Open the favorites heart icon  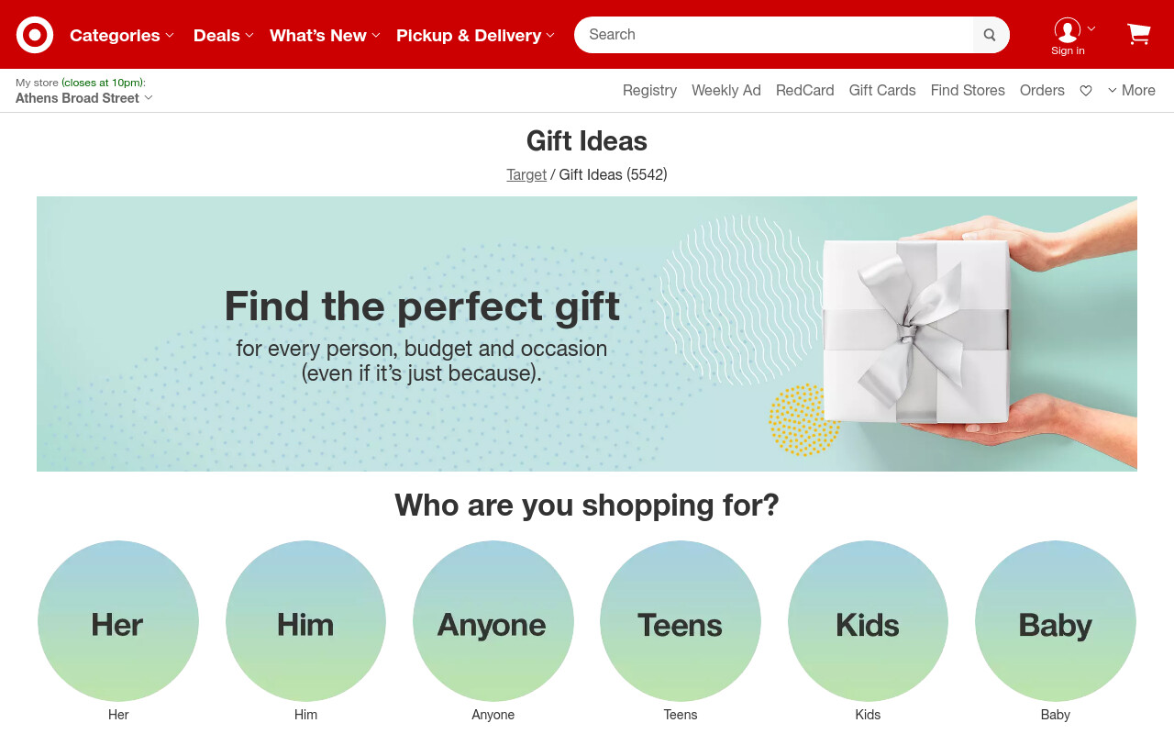(x=1086, y=90)
